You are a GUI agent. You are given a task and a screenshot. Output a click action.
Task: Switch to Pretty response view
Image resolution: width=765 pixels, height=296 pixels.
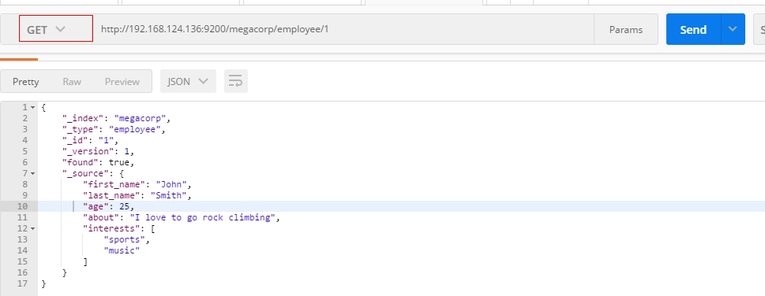26,82
